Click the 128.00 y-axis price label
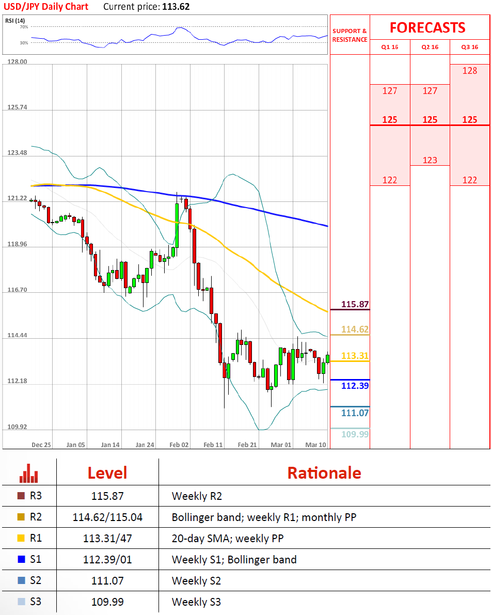The image size is (492, 615). [x=17, y=61]
